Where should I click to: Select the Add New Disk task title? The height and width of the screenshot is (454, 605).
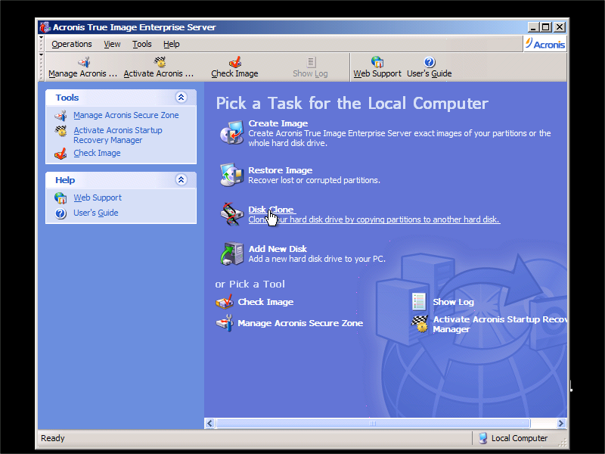(x=278, y=249)
